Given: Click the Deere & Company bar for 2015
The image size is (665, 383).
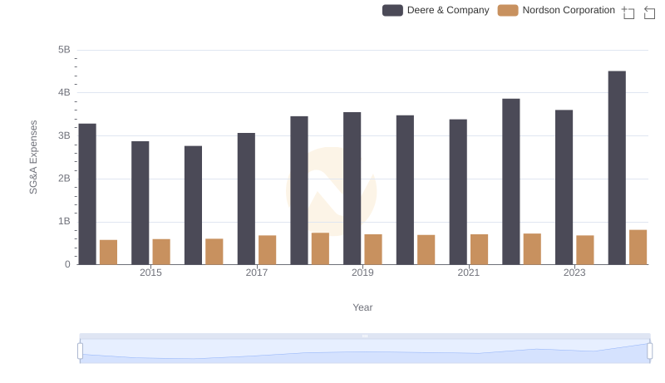Looking at the screenshot, I should pos(140,203).
